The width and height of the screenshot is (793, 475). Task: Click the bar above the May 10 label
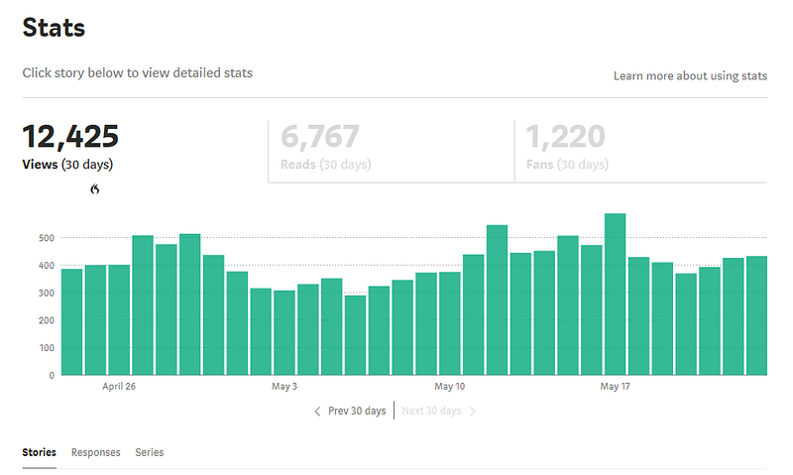(450, 323)
